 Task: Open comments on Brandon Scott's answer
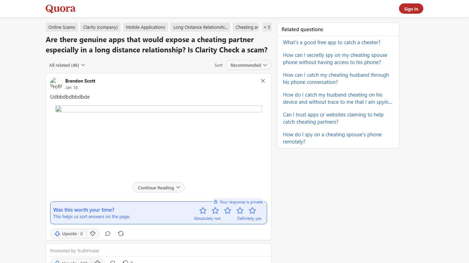click(x=108, y=234)
